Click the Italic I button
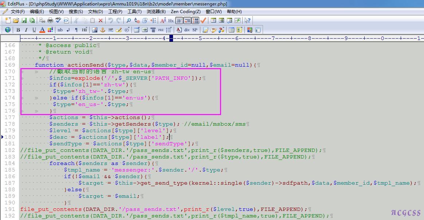 coord(26,30)
